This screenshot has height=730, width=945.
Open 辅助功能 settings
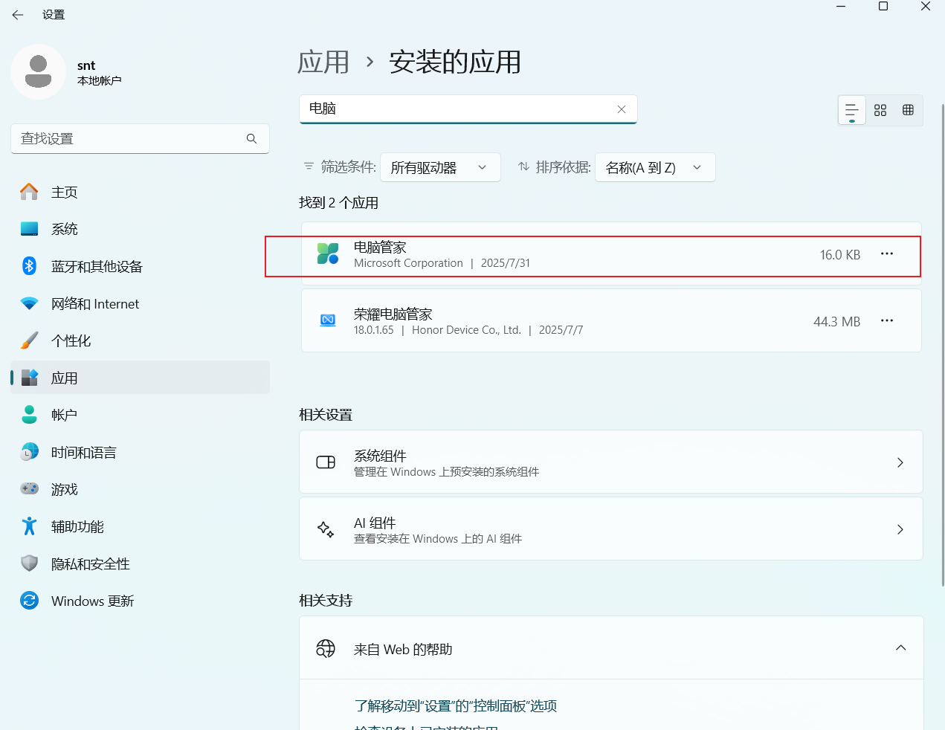click(x=140, y=526)
